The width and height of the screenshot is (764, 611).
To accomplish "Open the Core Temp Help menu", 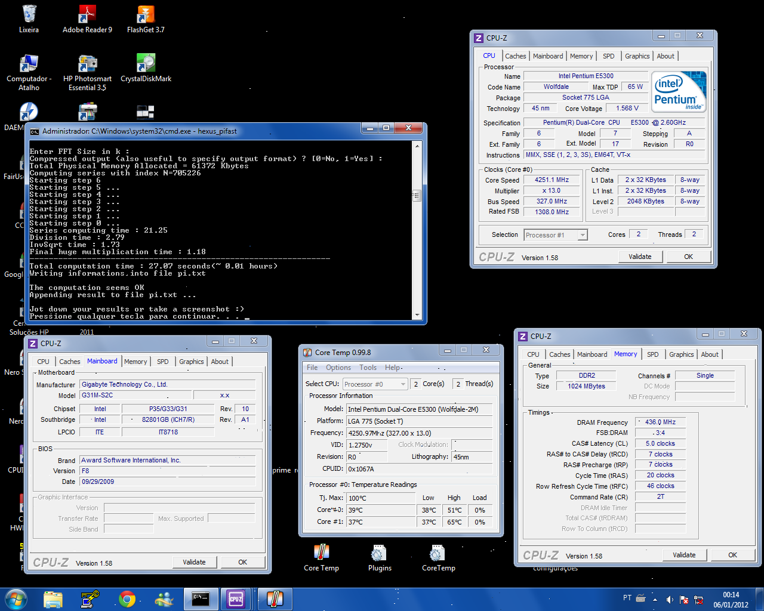I will [393, 368].
